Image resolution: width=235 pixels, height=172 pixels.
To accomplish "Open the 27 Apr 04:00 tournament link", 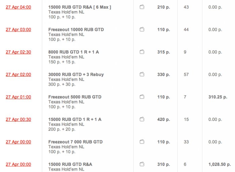I will coord(18,7).
